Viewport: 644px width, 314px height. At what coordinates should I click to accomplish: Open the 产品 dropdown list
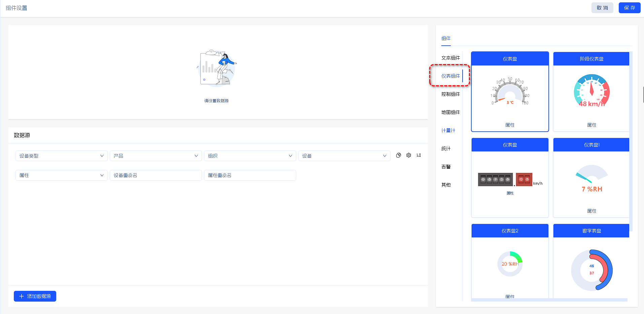156,156
